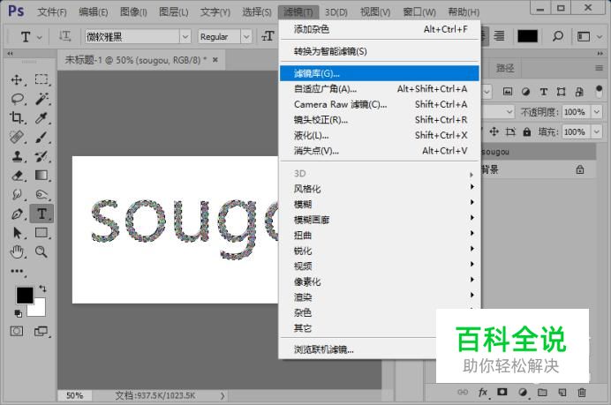Open the Image menu
The height and width of the screenshot is (405, 611).
(133, 12)
